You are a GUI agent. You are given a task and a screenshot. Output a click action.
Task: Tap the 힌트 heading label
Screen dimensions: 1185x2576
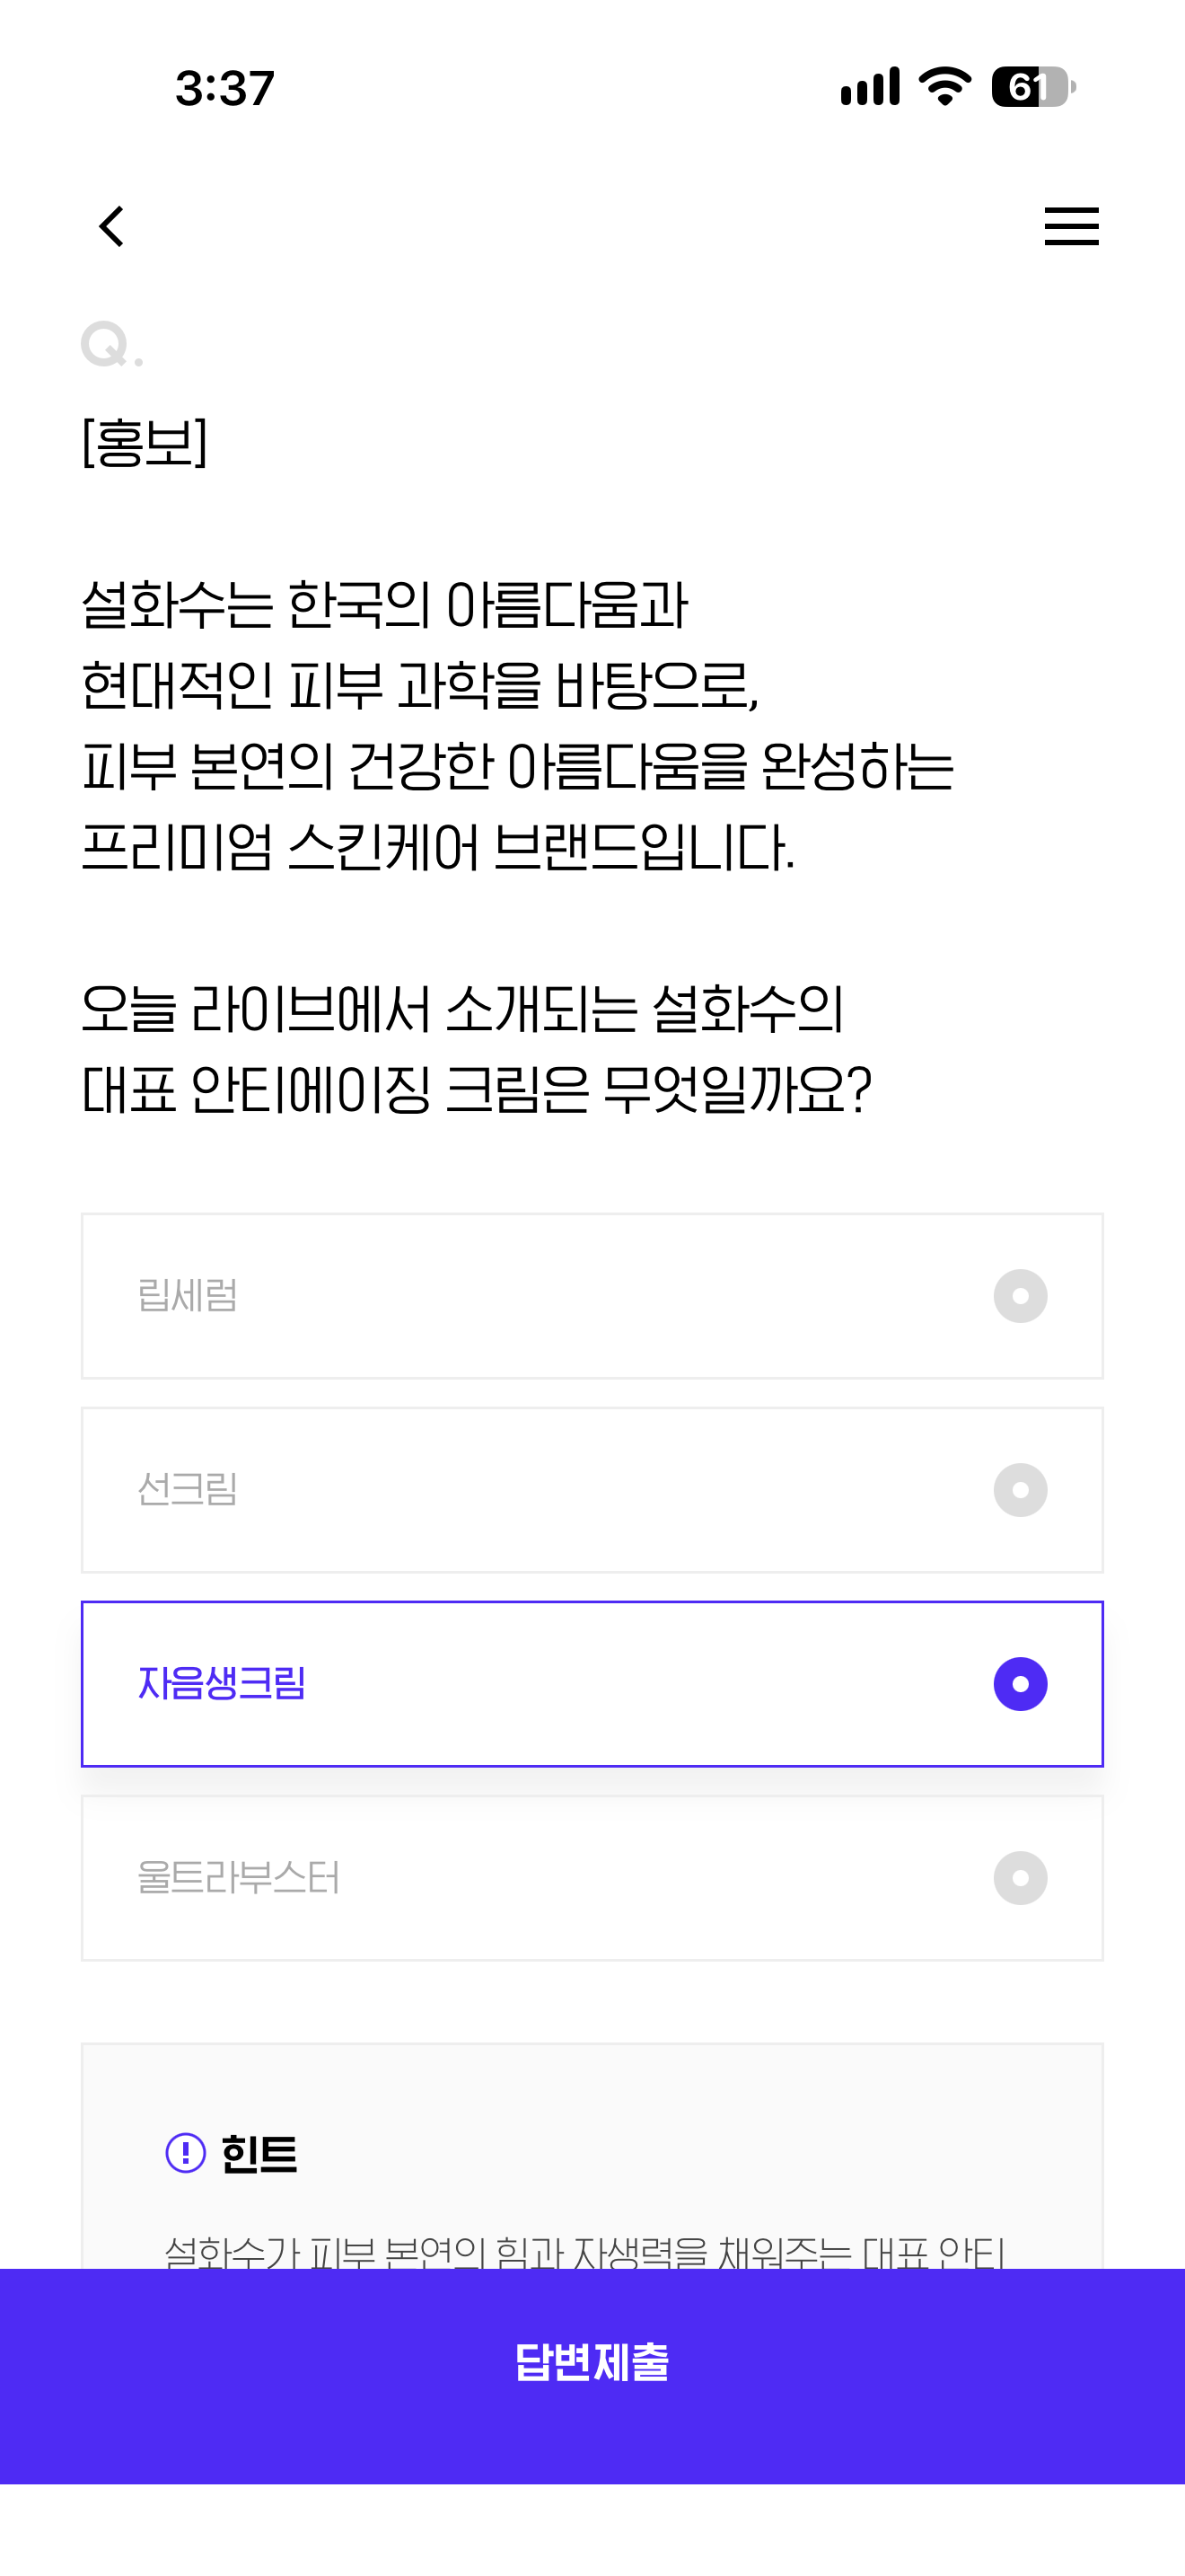[x=259, y=2154]
